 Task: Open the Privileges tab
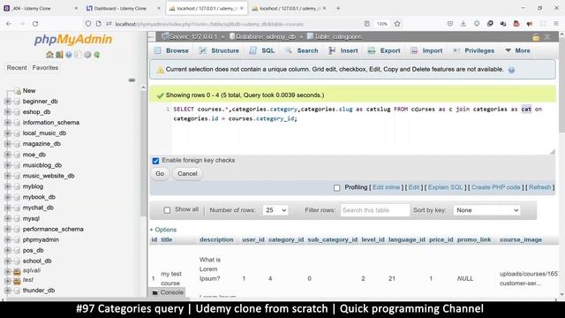click(x=473, y=51)
